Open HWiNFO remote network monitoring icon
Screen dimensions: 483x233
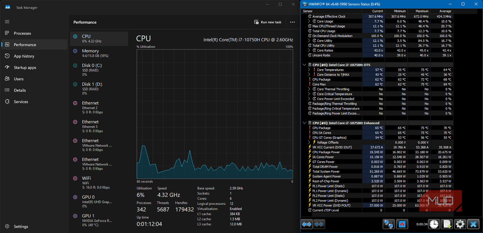point(388,224)
